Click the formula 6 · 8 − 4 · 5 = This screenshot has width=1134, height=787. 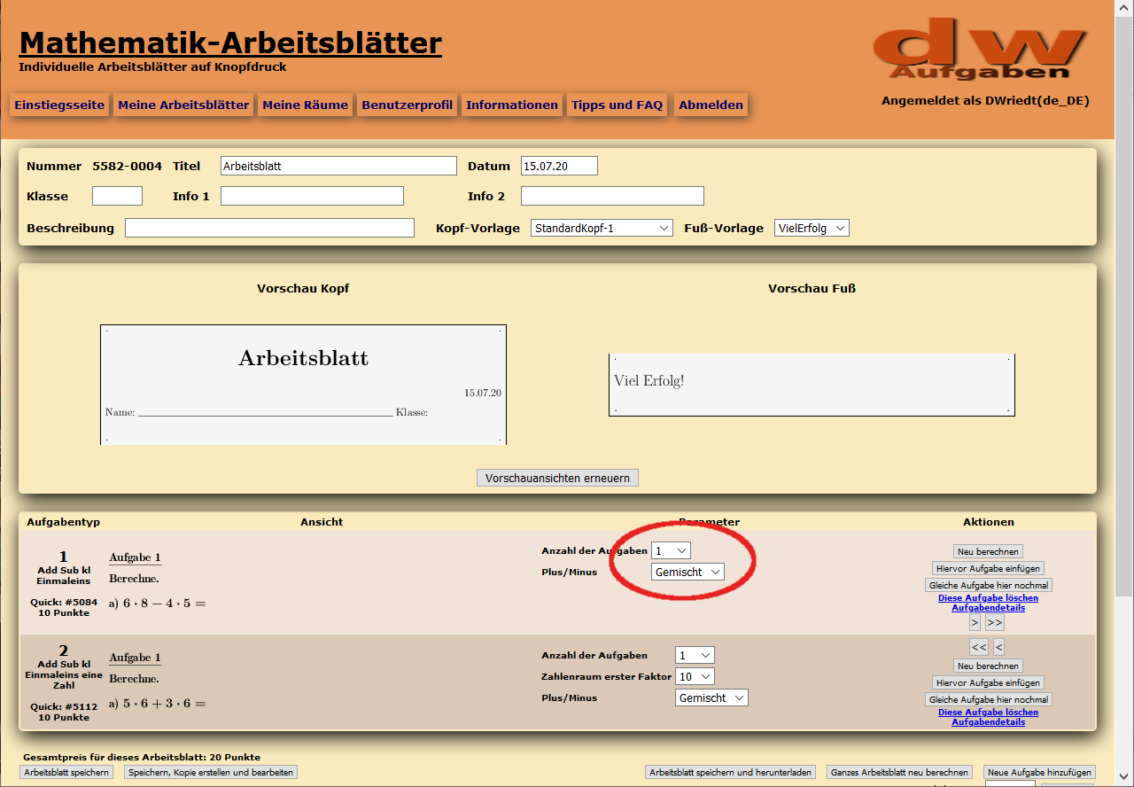tap(165, 604)
